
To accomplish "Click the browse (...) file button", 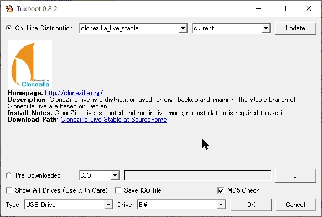I will click(295, 175).
